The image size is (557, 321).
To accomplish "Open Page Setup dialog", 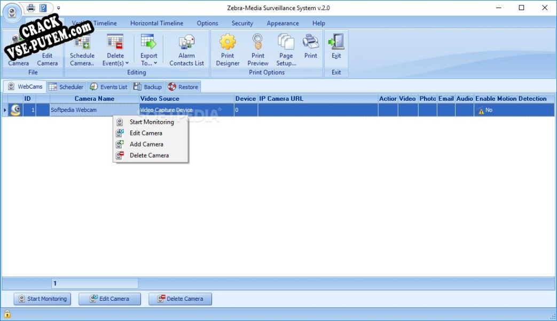I will [x=286, y=50].
